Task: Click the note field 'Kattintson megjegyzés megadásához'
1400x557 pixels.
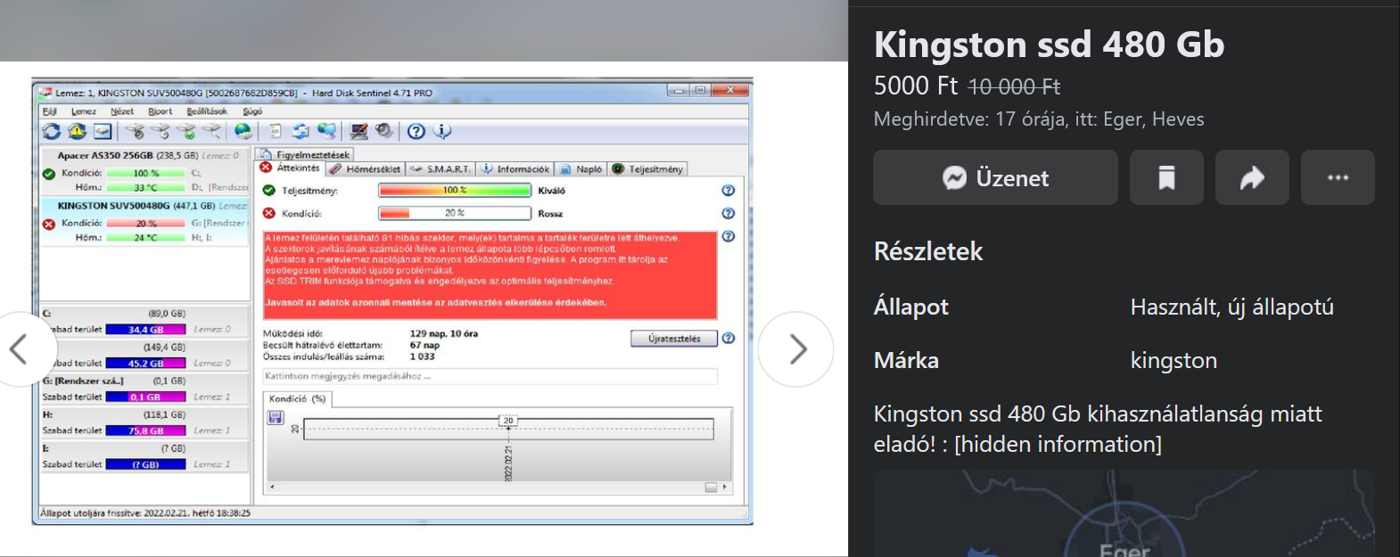Action: click(490, 376)
